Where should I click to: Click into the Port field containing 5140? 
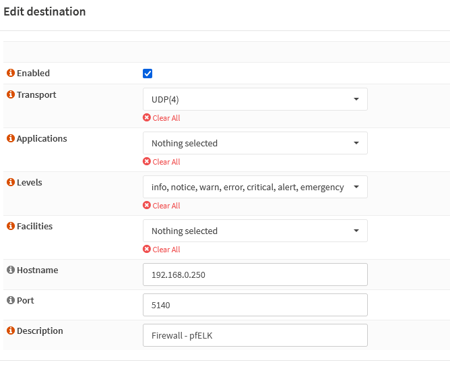(x=255, y=305)
